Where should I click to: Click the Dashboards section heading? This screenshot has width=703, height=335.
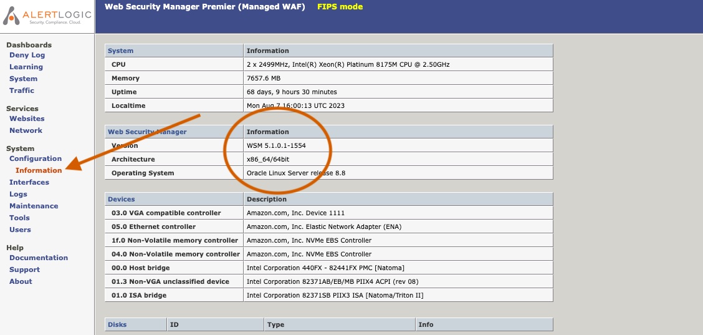point(29,45)
